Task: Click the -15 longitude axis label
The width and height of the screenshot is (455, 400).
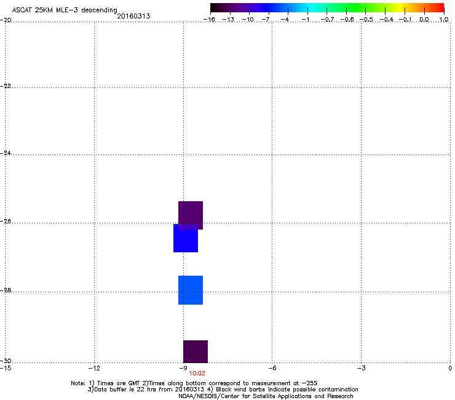Action: point(5,368)
